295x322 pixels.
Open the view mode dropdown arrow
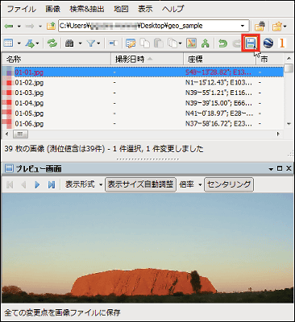click(x=19, y=43)
